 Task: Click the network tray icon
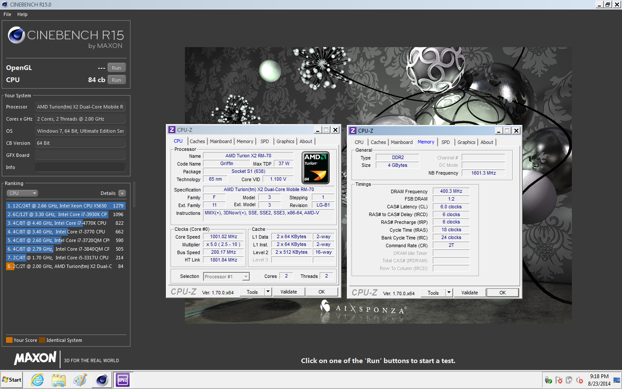click(548, 380)
